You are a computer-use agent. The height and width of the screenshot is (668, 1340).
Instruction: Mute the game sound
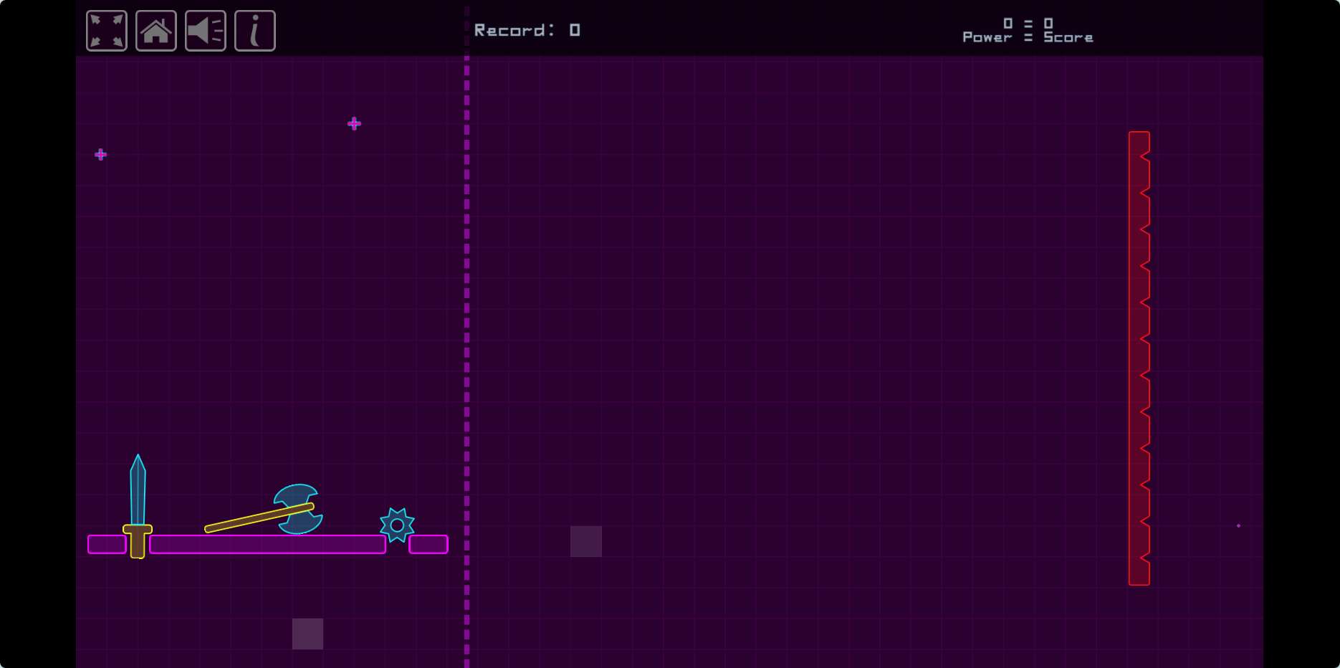coord(206,31)
